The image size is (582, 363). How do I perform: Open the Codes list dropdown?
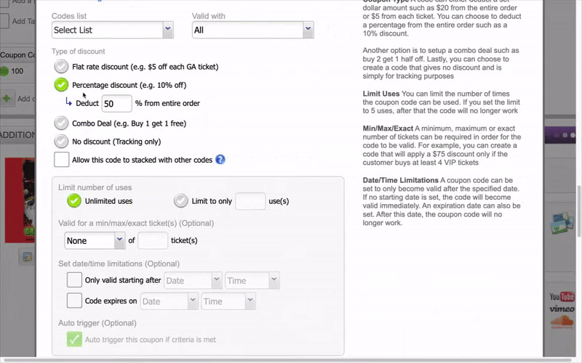click(113, 30)
